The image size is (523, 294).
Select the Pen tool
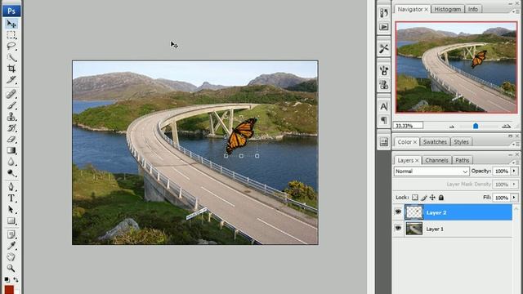(11, 187)
